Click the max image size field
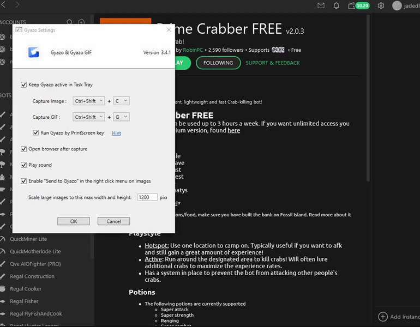Screen dimensions: 420x327 pos(147,197)
